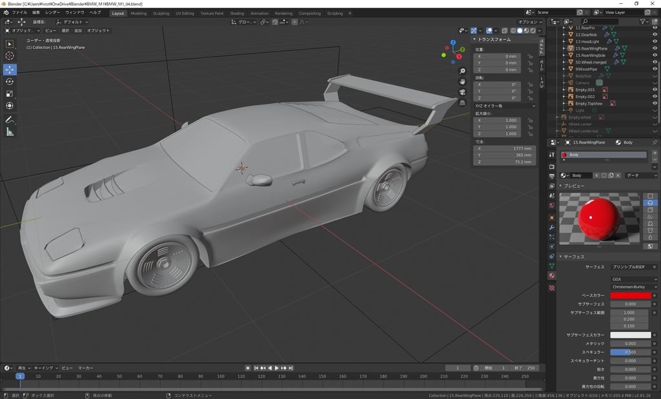Viewport: 661px width, 399px height.
Task: Collapse the プレビュー panel
Action: point(575,186)
